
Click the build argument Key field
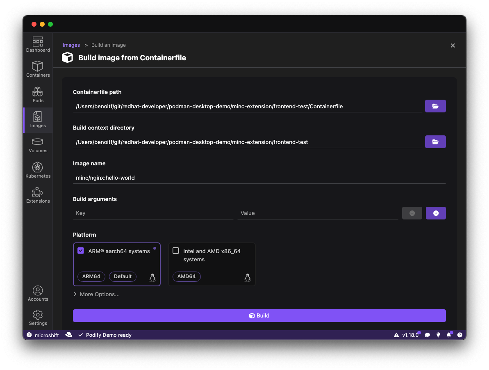(153, 213)
